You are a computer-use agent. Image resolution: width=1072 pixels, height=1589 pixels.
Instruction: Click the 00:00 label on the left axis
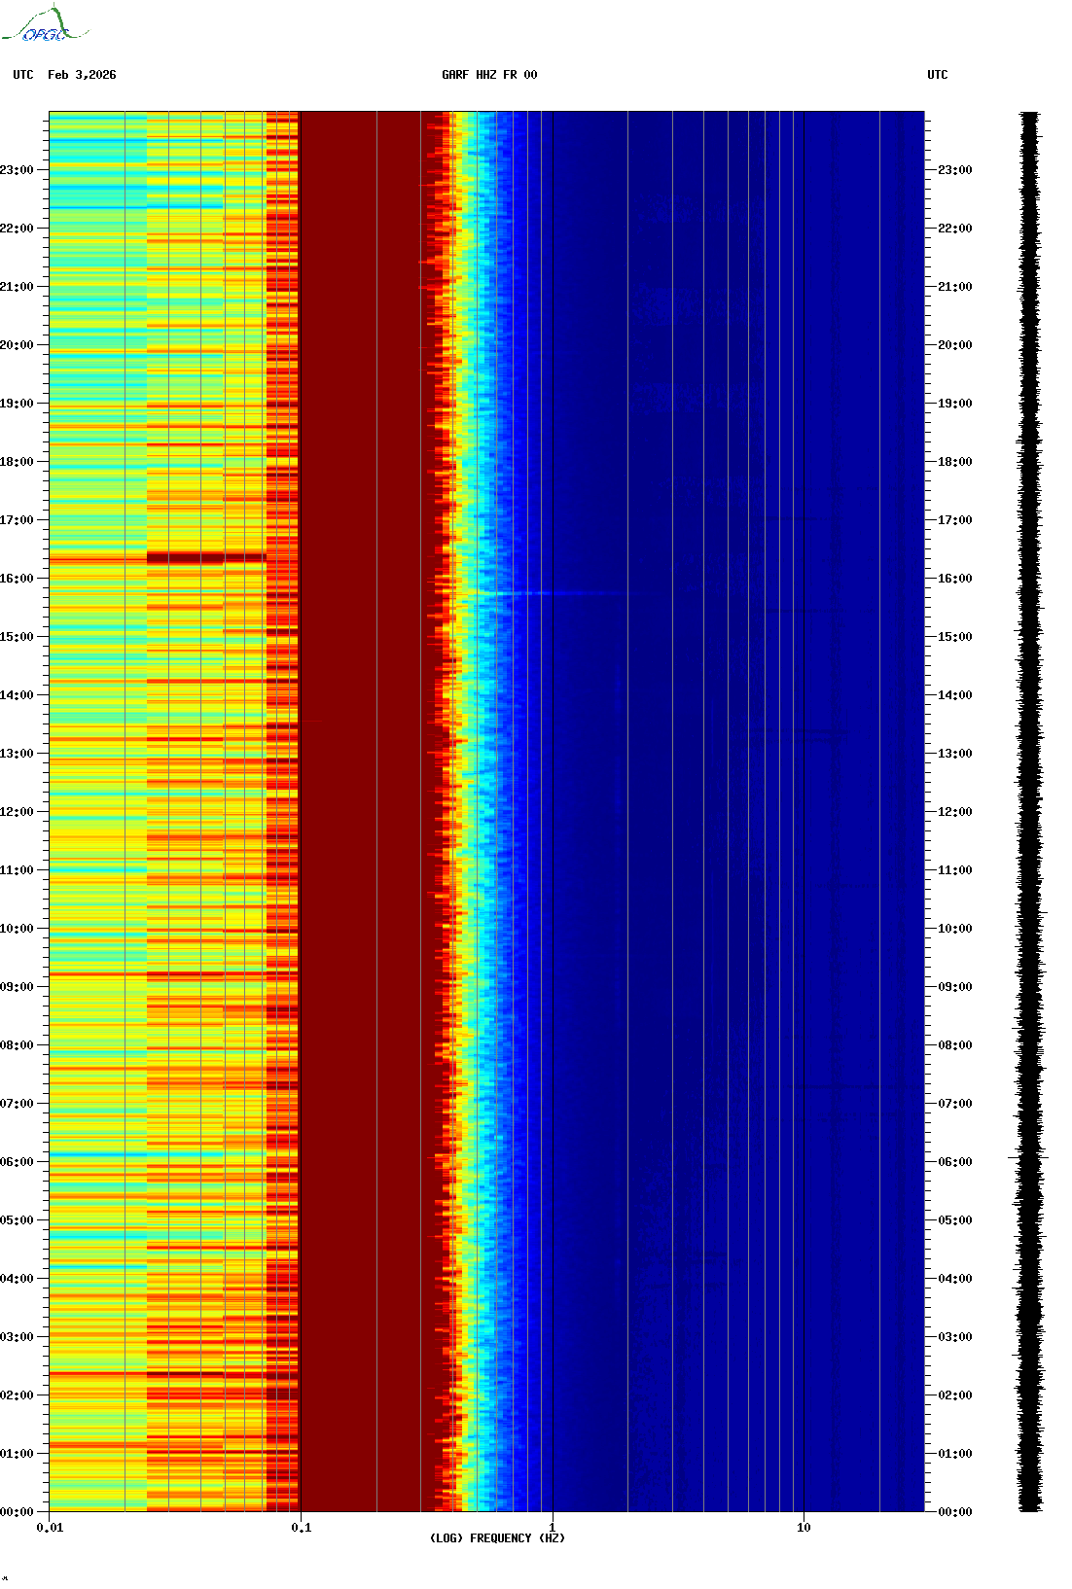(x=18, y=1512)
